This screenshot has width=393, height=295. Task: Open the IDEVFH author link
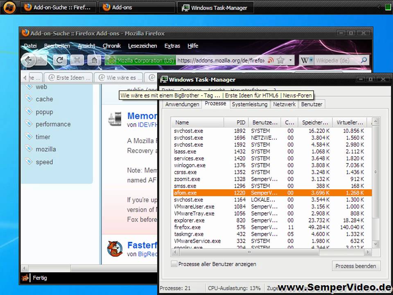(148, 125)
